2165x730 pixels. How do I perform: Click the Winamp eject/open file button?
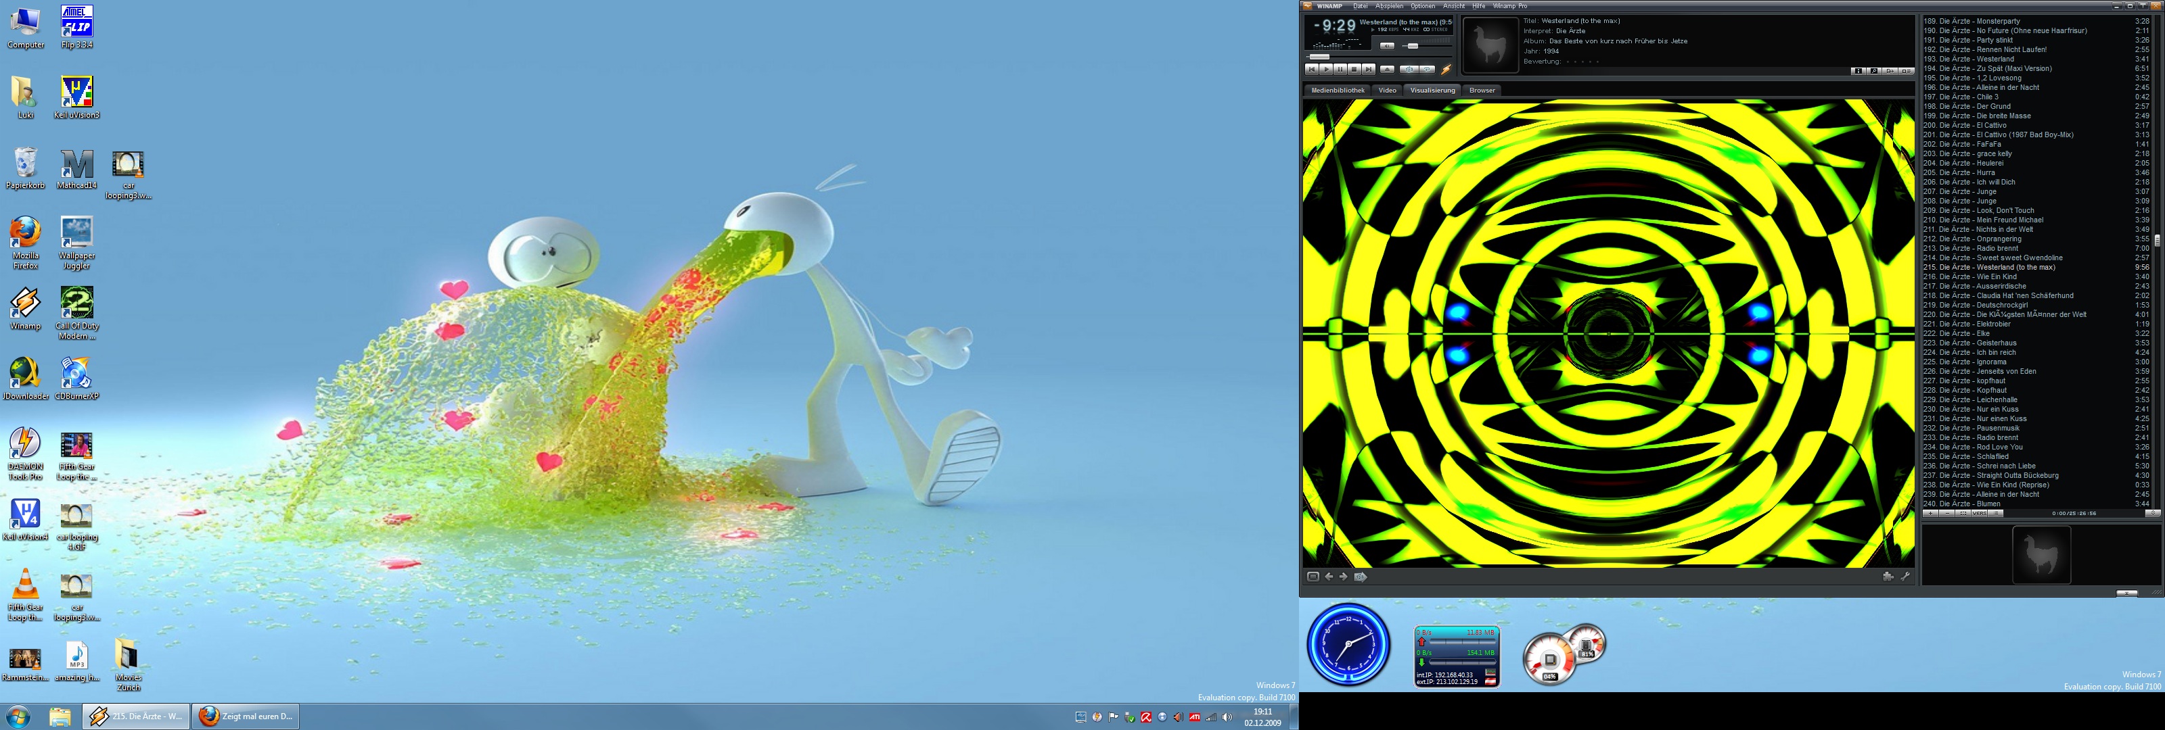pos(1388,70)
